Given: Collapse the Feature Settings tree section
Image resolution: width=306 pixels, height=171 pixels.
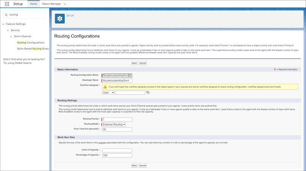Looking at the screenshot, I should click(x=3, y=24).
